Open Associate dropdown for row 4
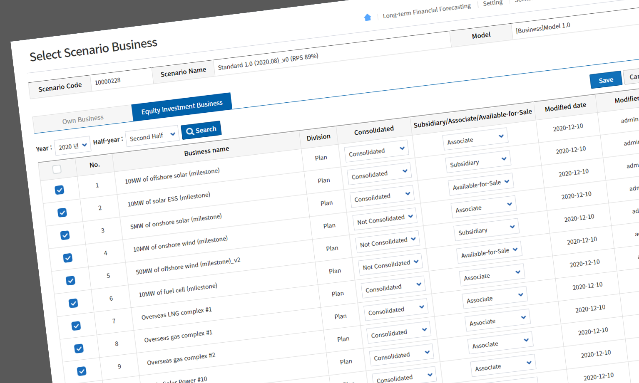Screen dimensions: 639x383 click(484, 207)
